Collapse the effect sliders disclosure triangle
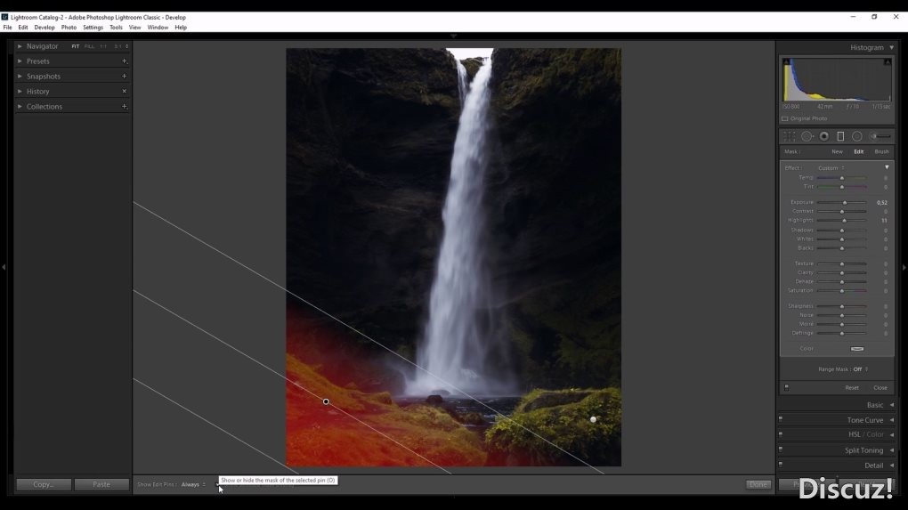Image resolution: width=908 pixels, height=510 pixels. pyautogui.click(x=887, y=167)
